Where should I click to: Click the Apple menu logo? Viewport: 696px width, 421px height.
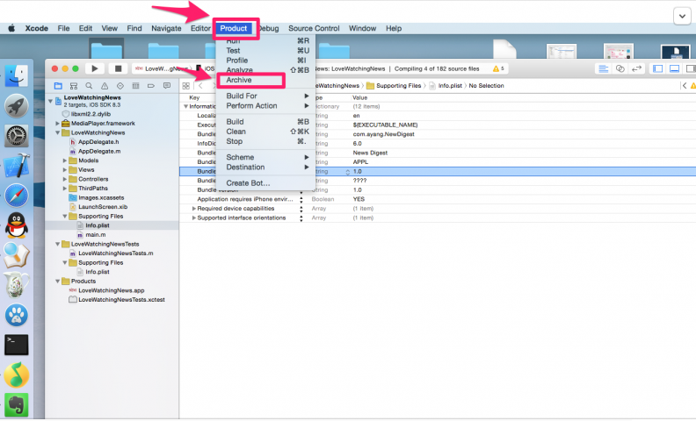click(11, 28)
